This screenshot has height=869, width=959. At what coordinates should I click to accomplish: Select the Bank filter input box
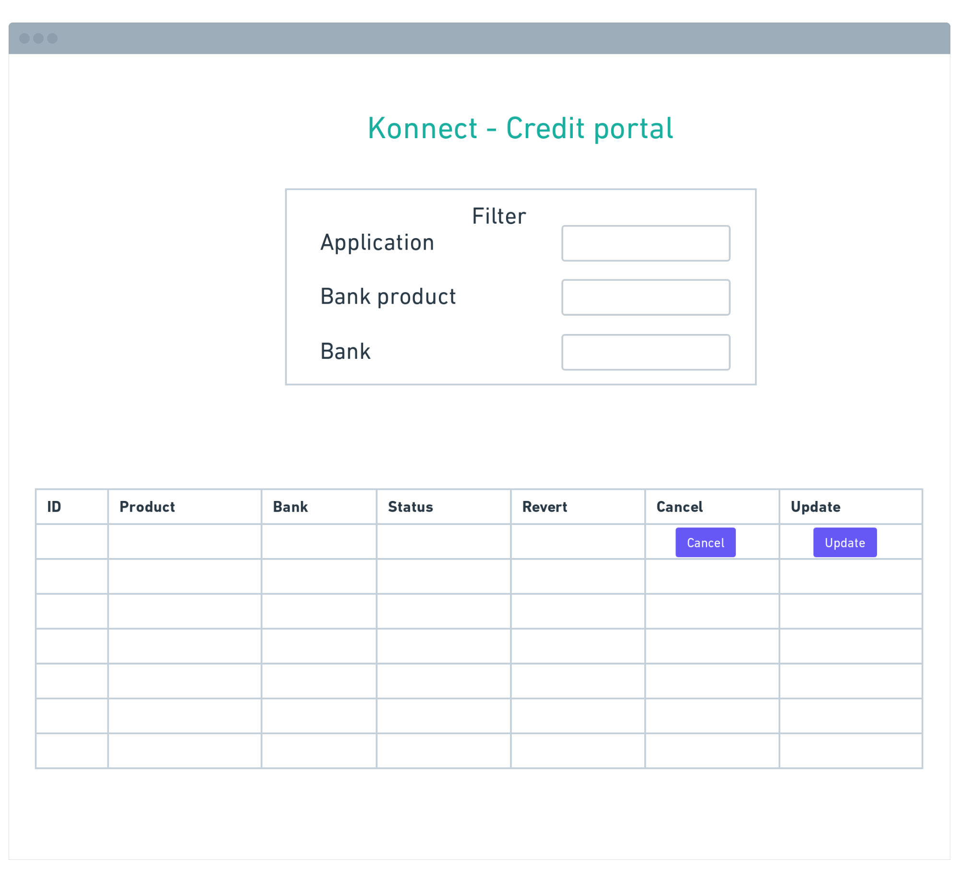pyautogui.click(x=646, y=352)
